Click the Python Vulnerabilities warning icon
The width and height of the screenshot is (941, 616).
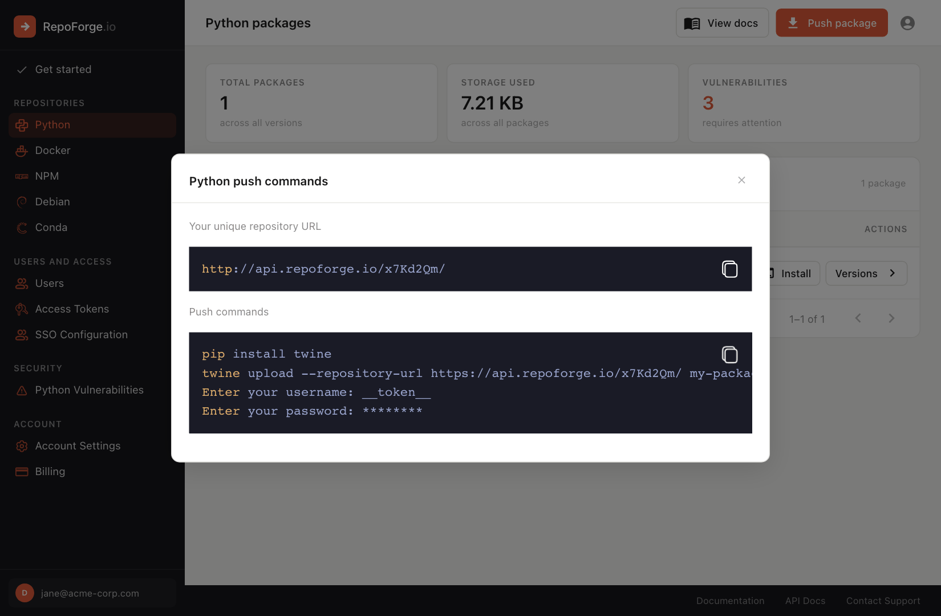tap(22, 390)
